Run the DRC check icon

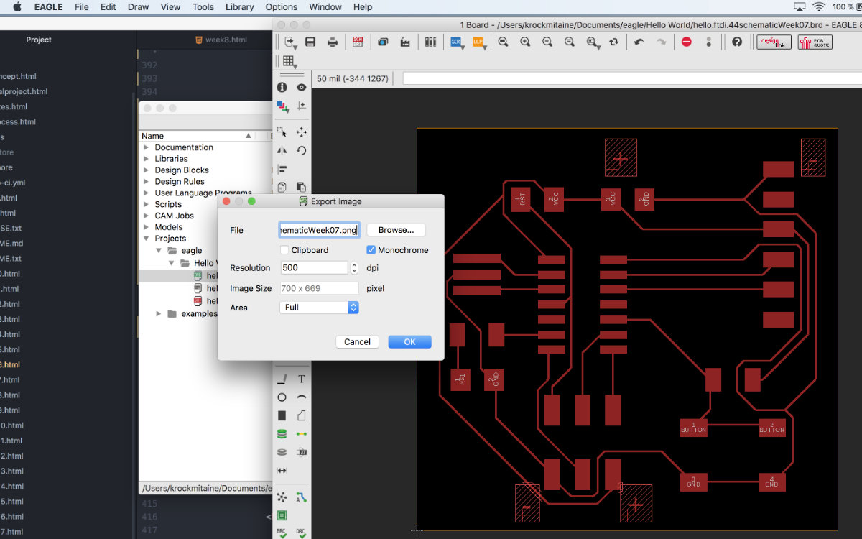(302, 532)
